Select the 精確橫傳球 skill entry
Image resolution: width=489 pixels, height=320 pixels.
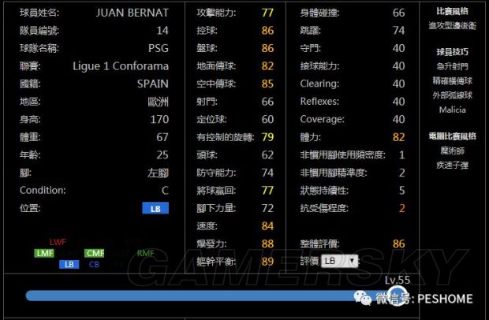[452, 80]
